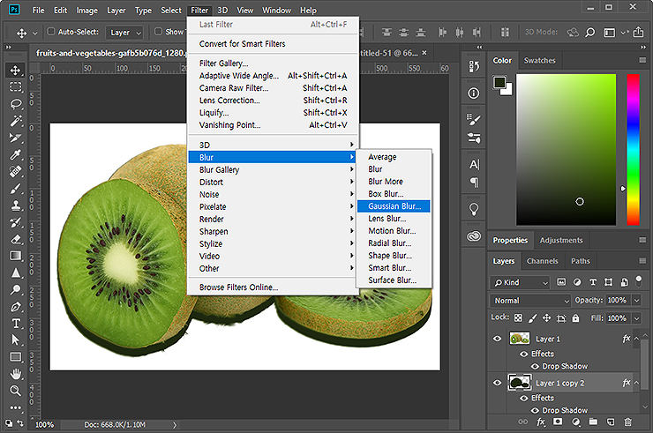The height and width of the screenshot is (433, 653).
Task: Enable the Auto-Select checkbox
Action: click(x=51, y=32)
